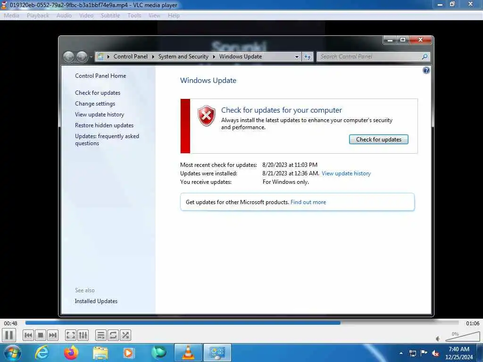483x362 pixels.
Task: Click the search magnifier icon
Action: pyautogui.click(x=425, y=57)
